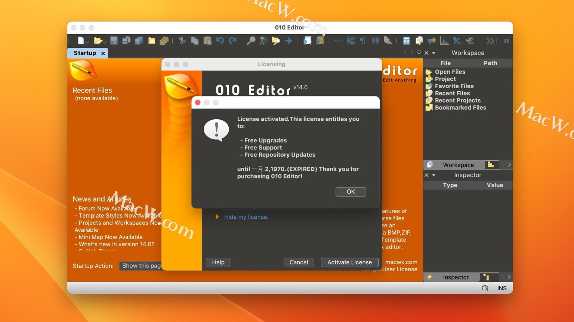Click the yellow tab icon beside the Workspace tab
The image size is (574, 322).
(x=491, y=165)
